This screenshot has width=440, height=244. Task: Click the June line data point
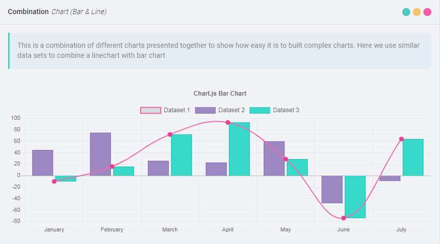(x=344, y=218)
